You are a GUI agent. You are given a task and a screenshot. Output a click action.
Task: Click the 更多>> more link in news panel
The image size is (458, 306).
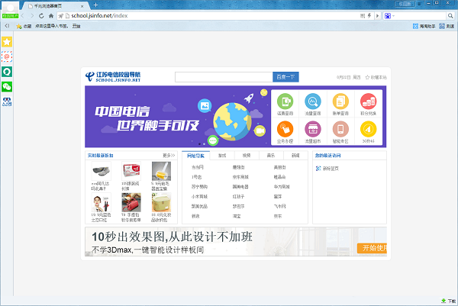169,156
